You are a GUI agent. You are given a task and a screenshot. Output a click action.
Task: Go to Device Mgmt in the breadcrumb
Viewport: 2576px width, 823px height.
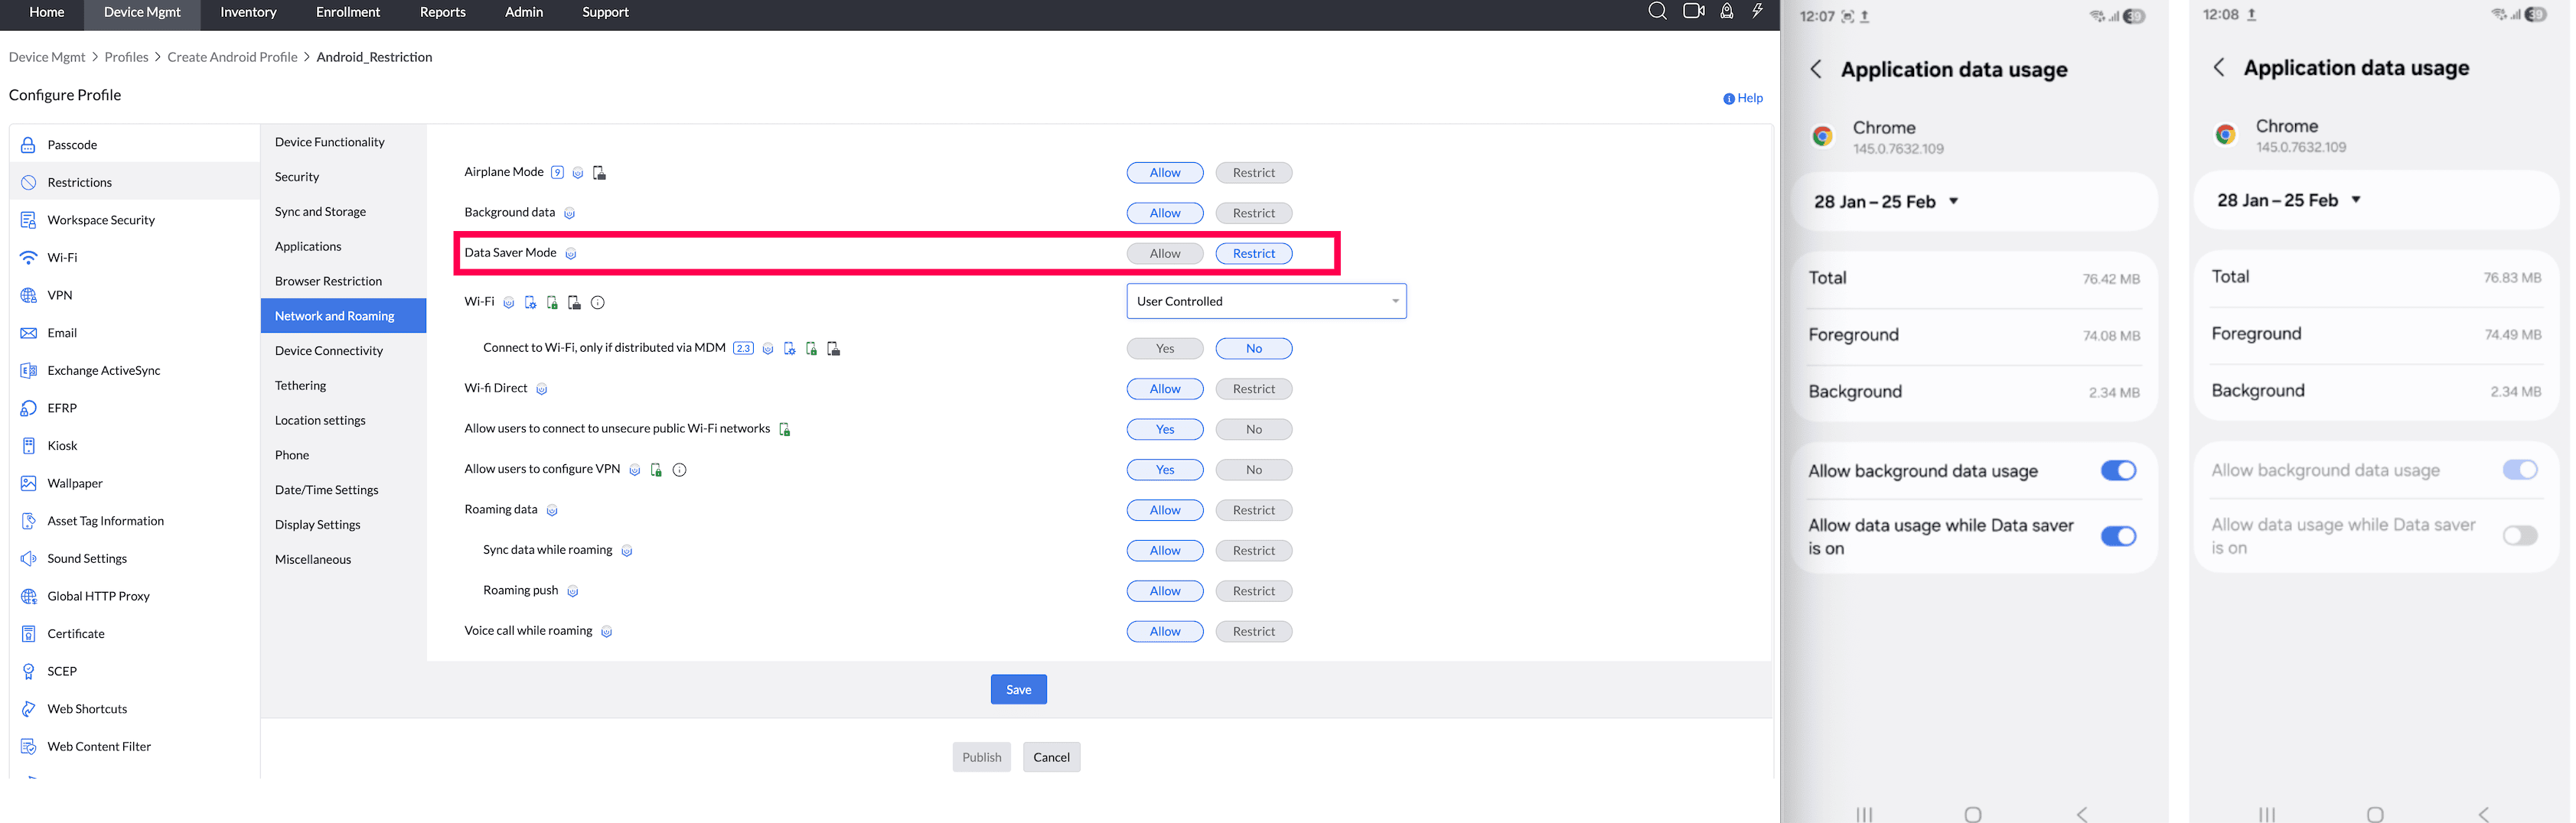pos(47,57)
